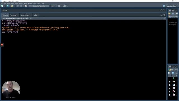
Task: Open the Debug menu
Action: (x=30, y=3)
